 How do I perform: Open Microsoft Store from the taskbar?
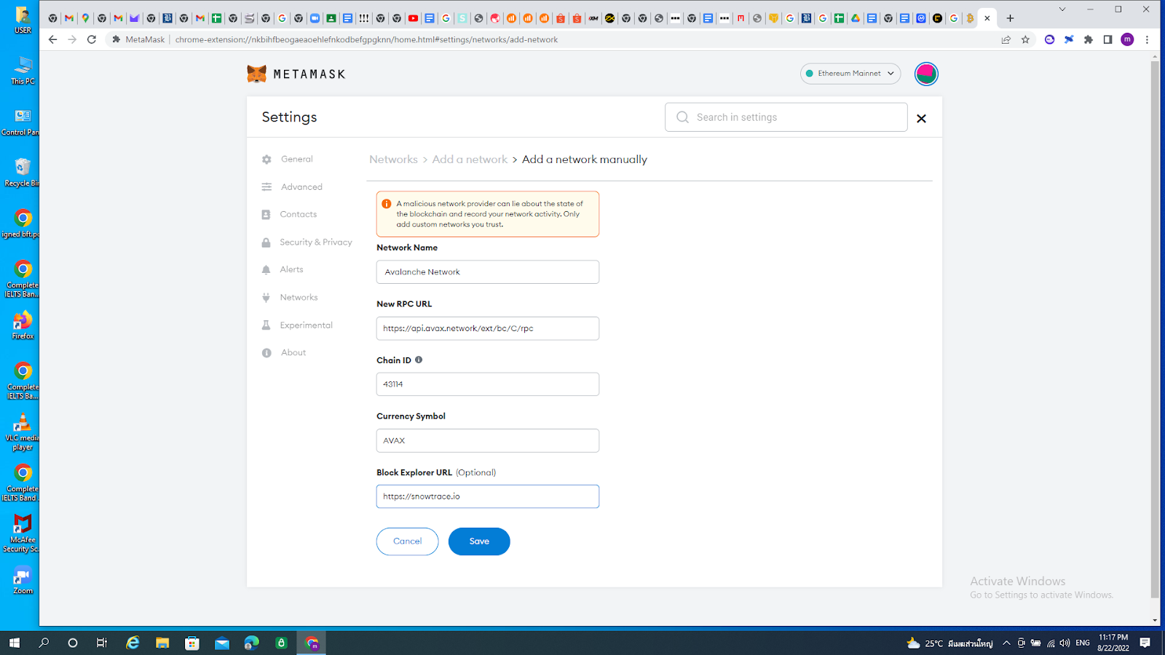tap(192, 643)
